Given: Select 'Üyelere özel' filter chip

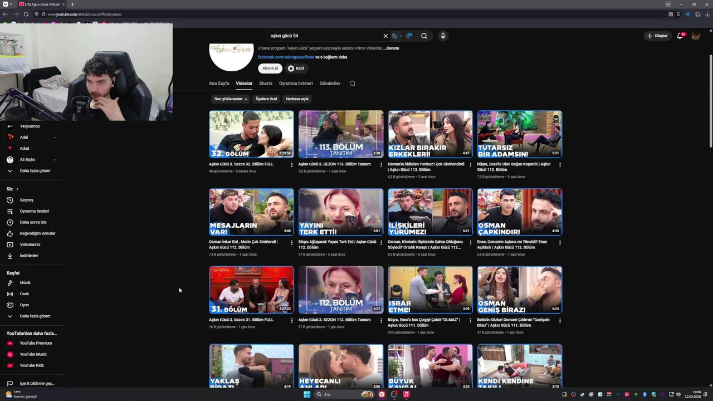Looking at the screenshot, I should tap(266, 99).
